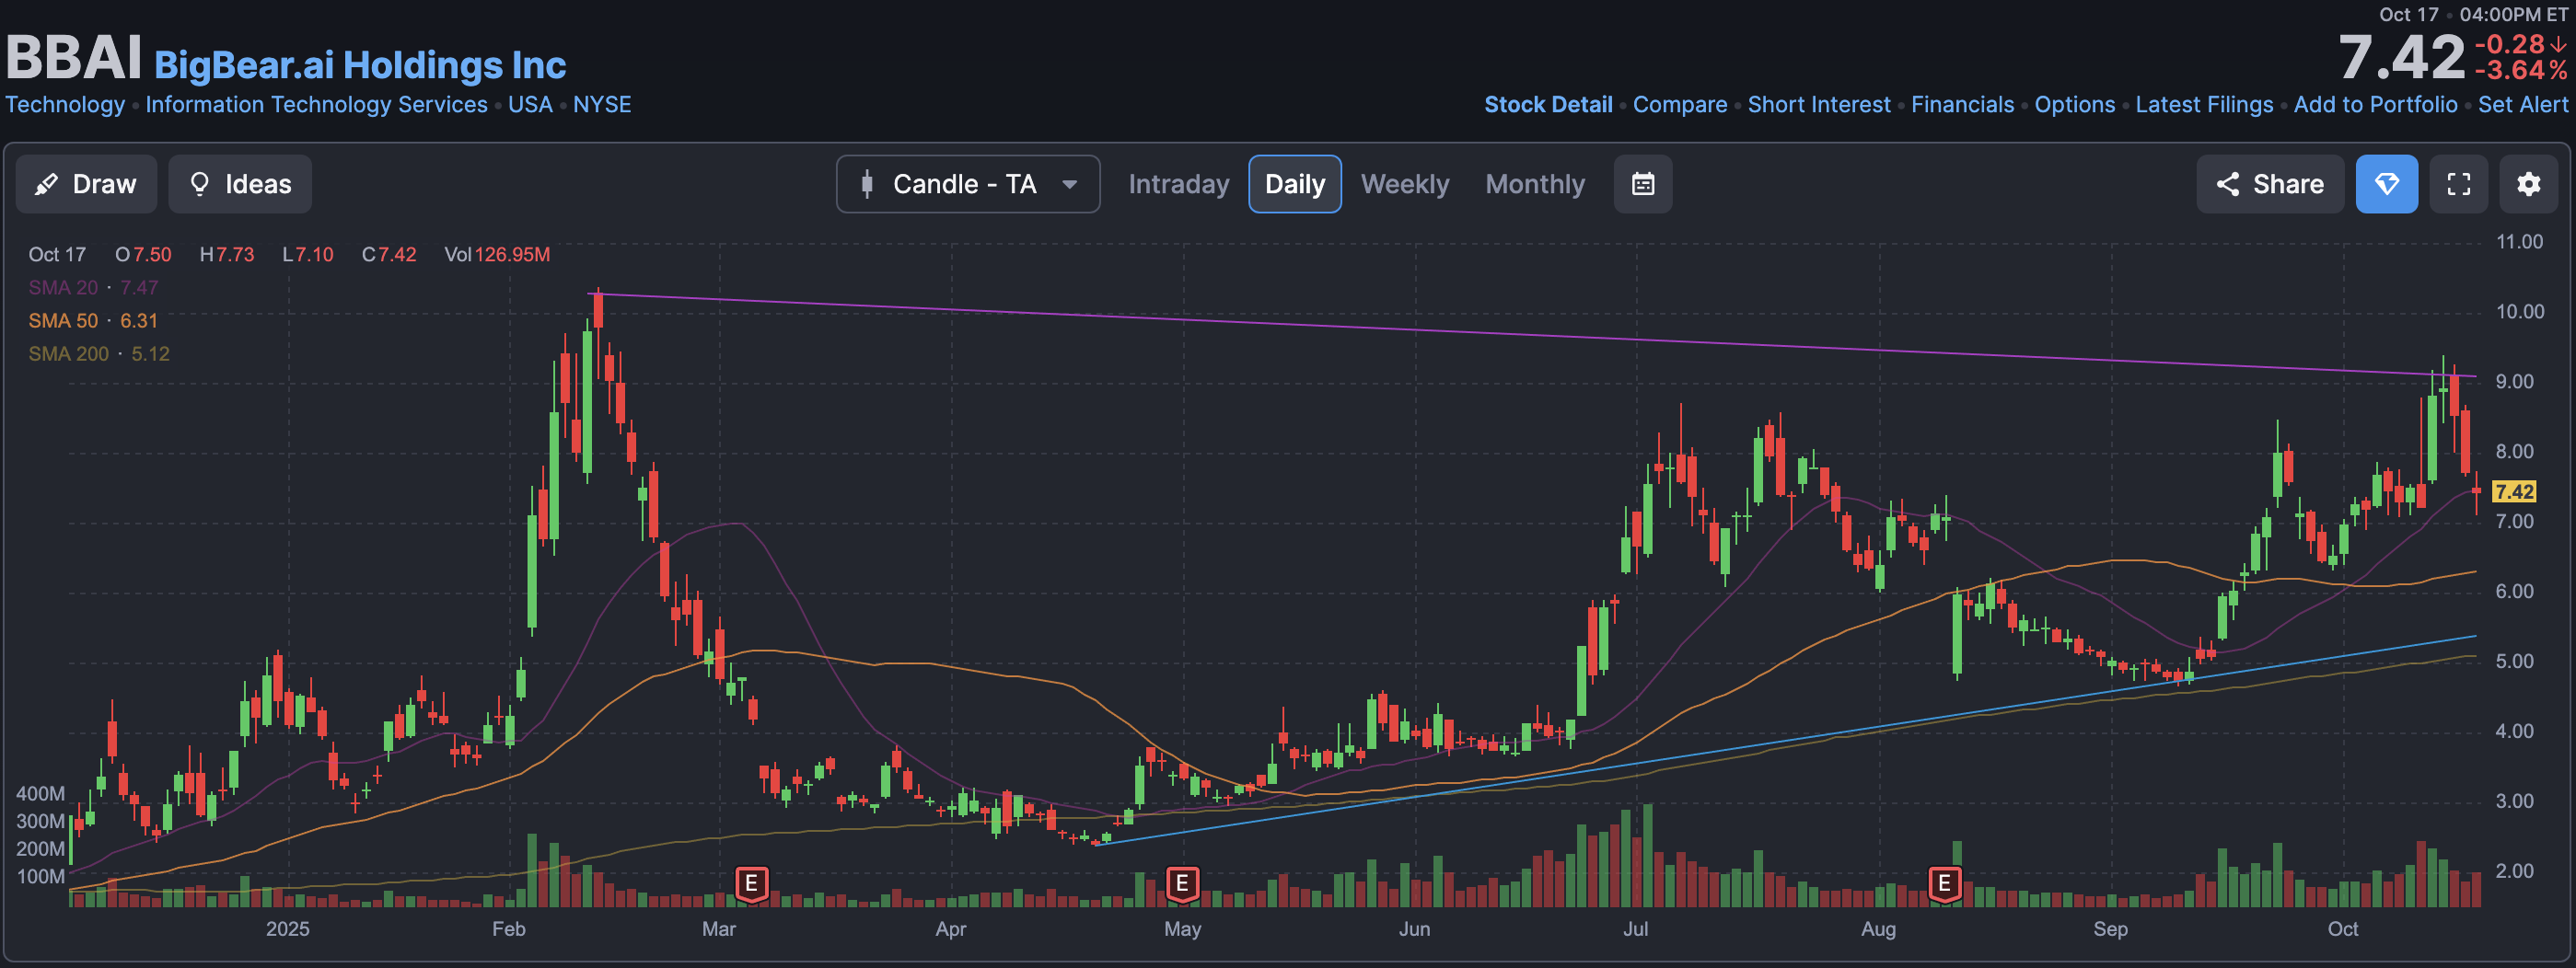2576x968 pixels.
Task: Open the Technology sector link
Action: pyautogui.click(x=65, y=105)
